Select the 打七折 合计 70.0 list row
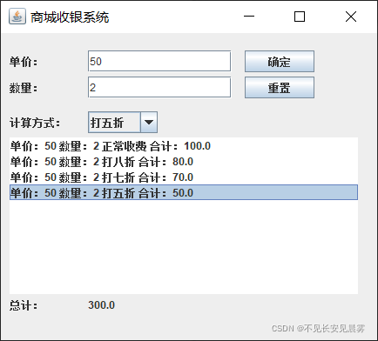 [x=184, y=177]
